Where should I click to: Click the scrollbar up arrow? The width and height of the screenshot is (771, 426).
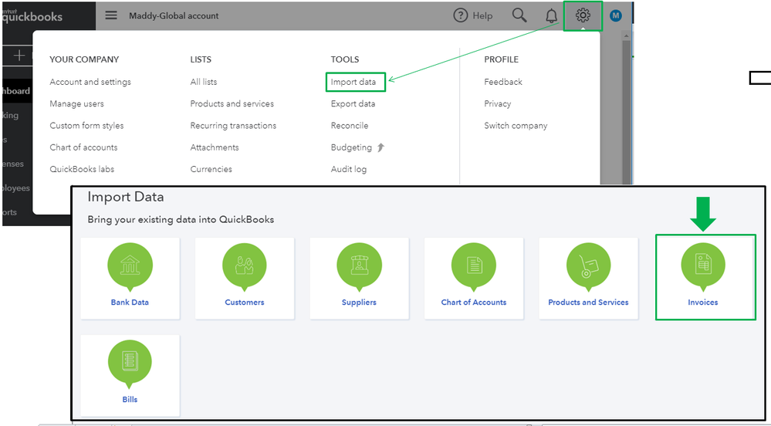point(626,36)
